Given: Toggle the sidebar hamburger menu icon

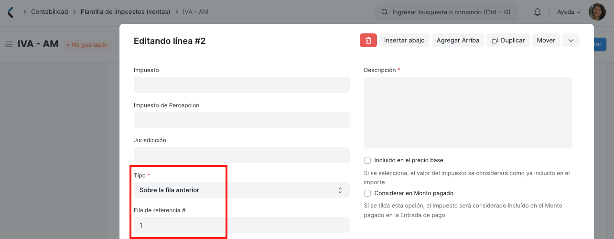Looking at the screenshot, I should coord(9,44).
